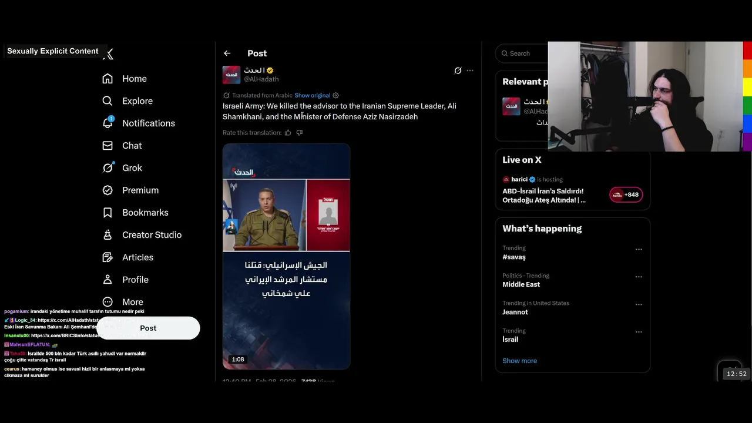Screen dimensions: 752x423
Task: Click the white Post button
Action: click(x=149, y=328)
